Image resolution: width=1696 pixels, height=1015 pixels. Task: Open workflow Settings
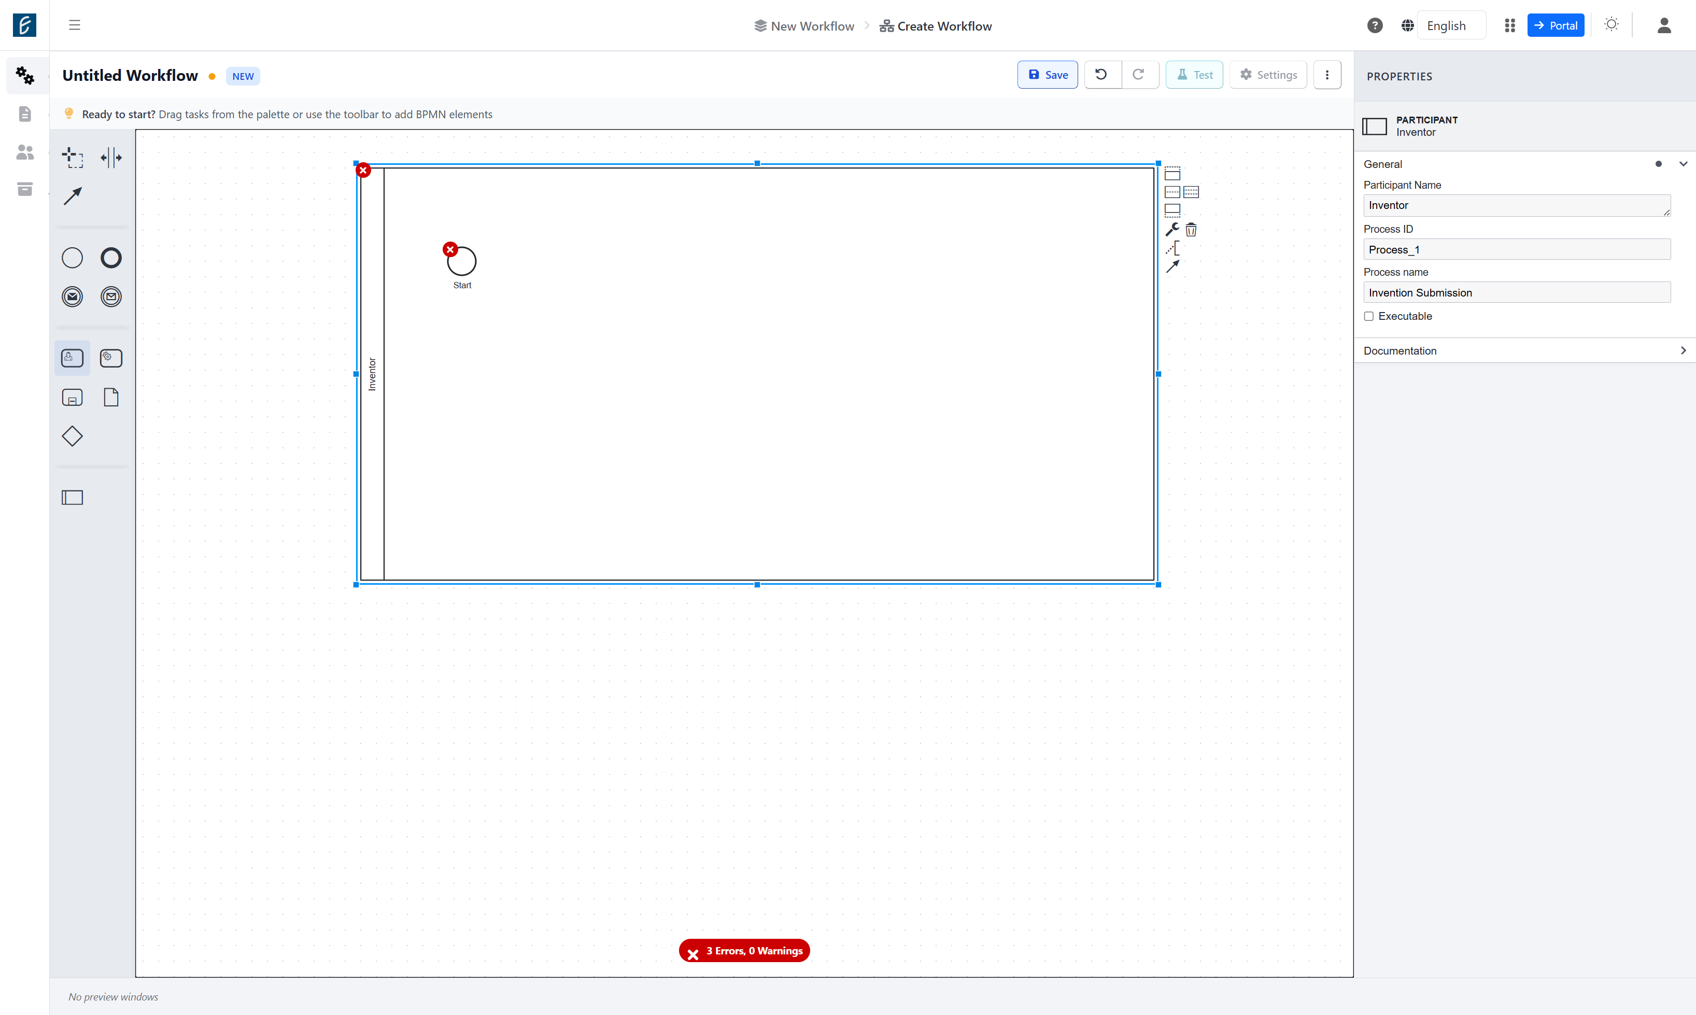pyautogui.click(x=1268, y=75)
